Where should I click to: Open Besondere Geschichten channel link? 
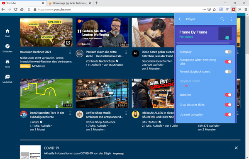(157, 61)
